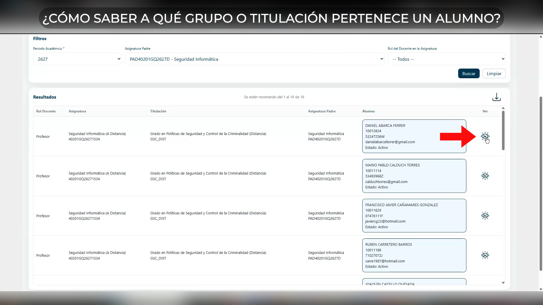
Task: Click the Asignatura column header
Action: 77,111
